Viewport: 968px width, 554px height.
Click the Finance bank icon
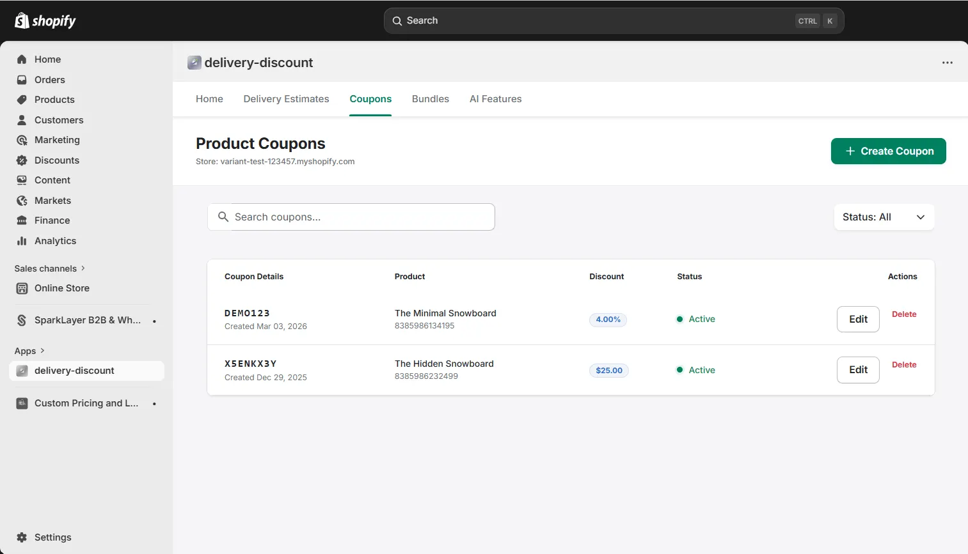[22, 220]
